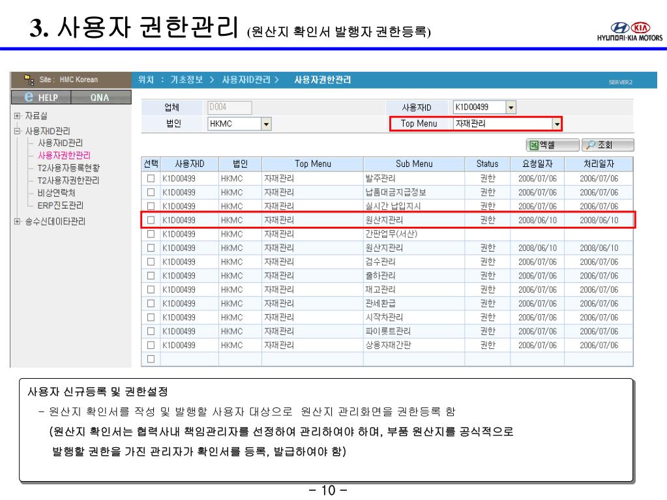Click the Top Menu column header in the table
Viewport: 667px width, 500px height.
313,164
